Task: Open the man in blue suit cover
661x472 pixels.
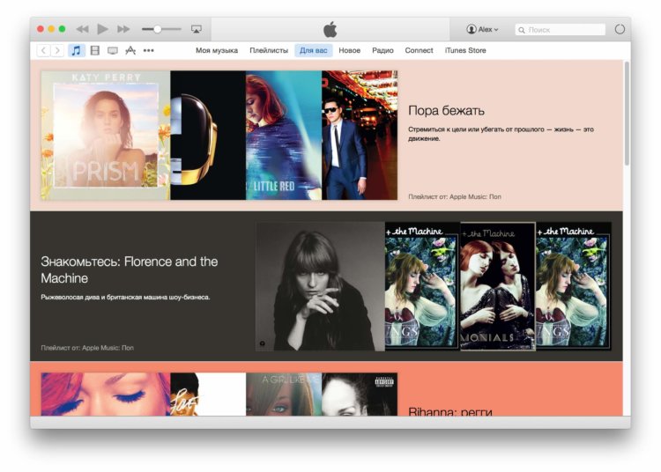Action: click(x=360, y=135)
